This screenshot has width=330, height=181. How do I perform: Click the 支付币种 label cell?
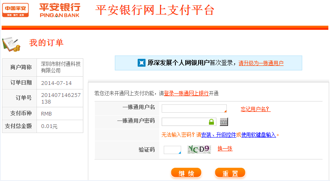coord(19,113)
